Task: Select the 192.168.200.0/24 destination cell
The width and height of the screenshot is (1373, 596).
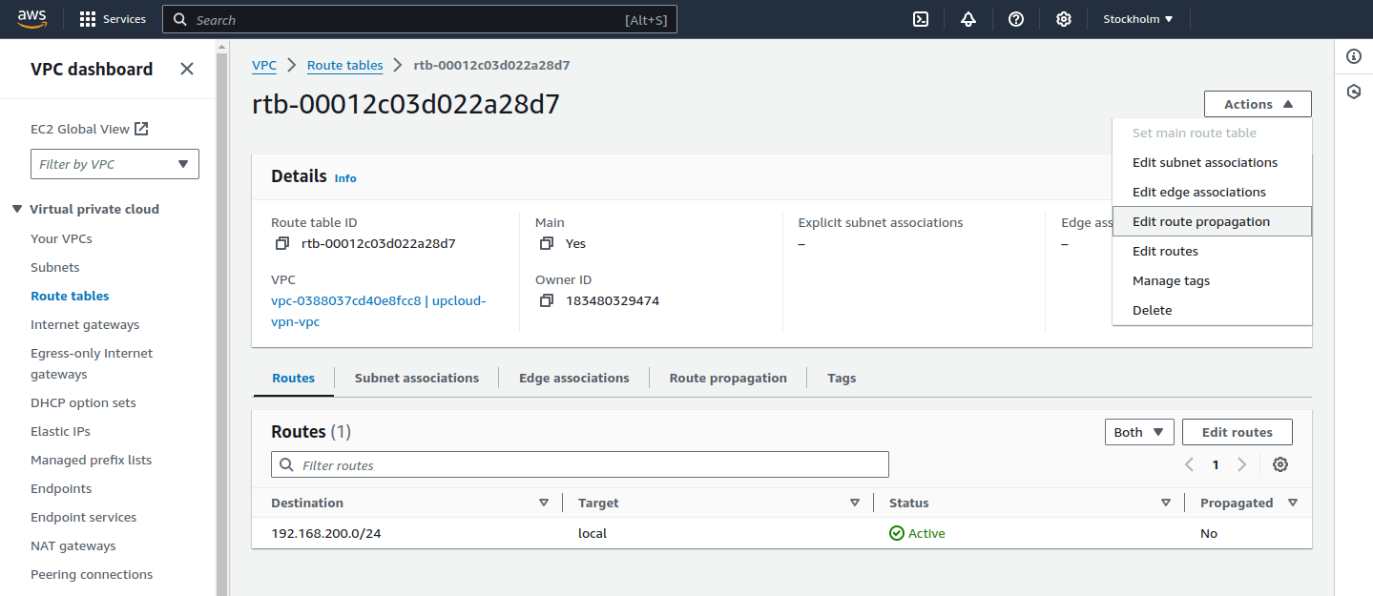Action: [x=325, y=533]
